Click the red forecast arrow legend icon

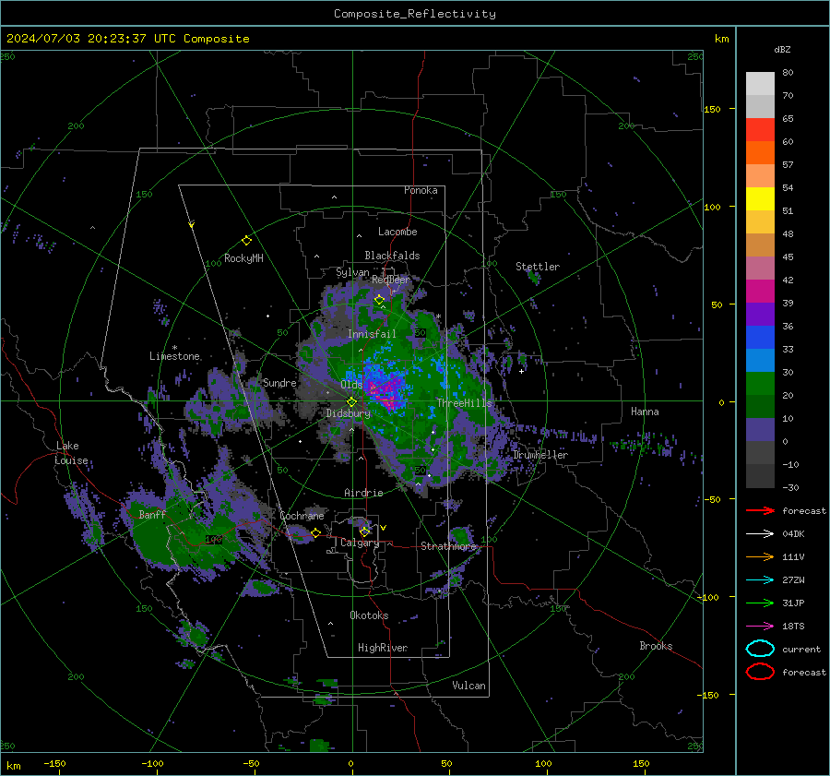pos(760,510)
